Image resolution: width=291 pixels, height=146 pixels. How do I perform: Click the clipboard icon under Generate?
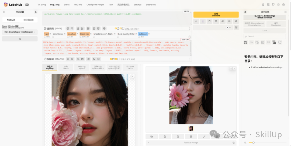coord(216,21)
